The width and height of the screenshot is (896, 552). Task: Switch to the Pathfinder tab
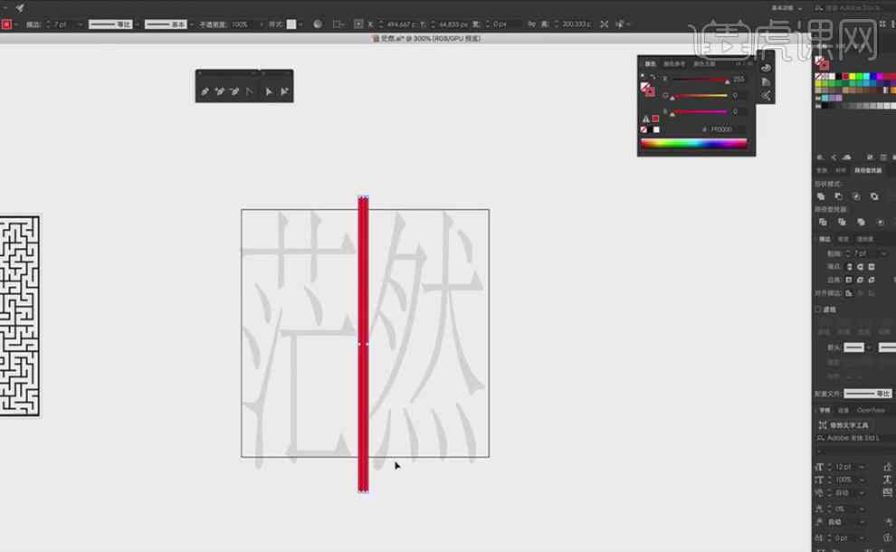(867, 170)
